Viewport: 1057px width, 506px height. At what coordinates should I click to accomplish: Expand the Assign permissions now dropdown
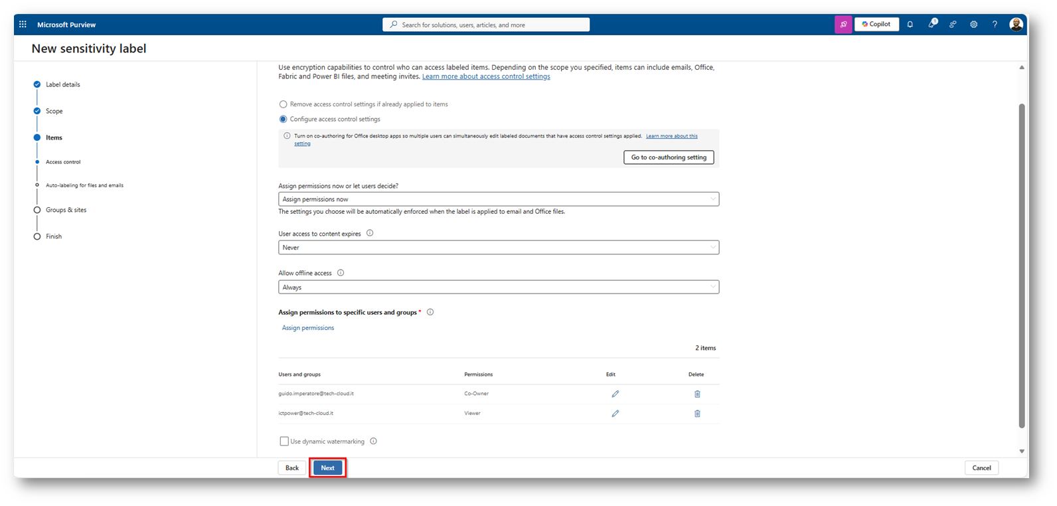click(x=498, y=199)
